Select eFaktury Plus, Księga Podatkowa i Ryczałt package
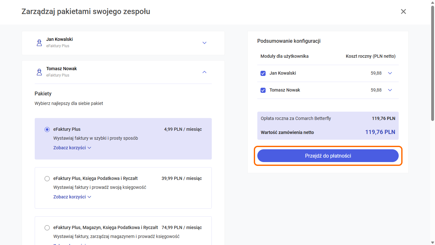This screenshot has width=435, height=245. pos(47,179)
